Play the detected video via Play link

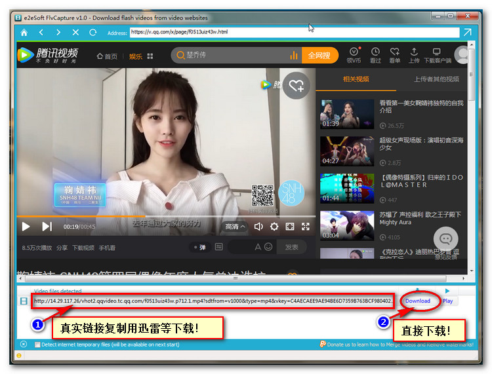pyautogui.click(x=447, y=301)
